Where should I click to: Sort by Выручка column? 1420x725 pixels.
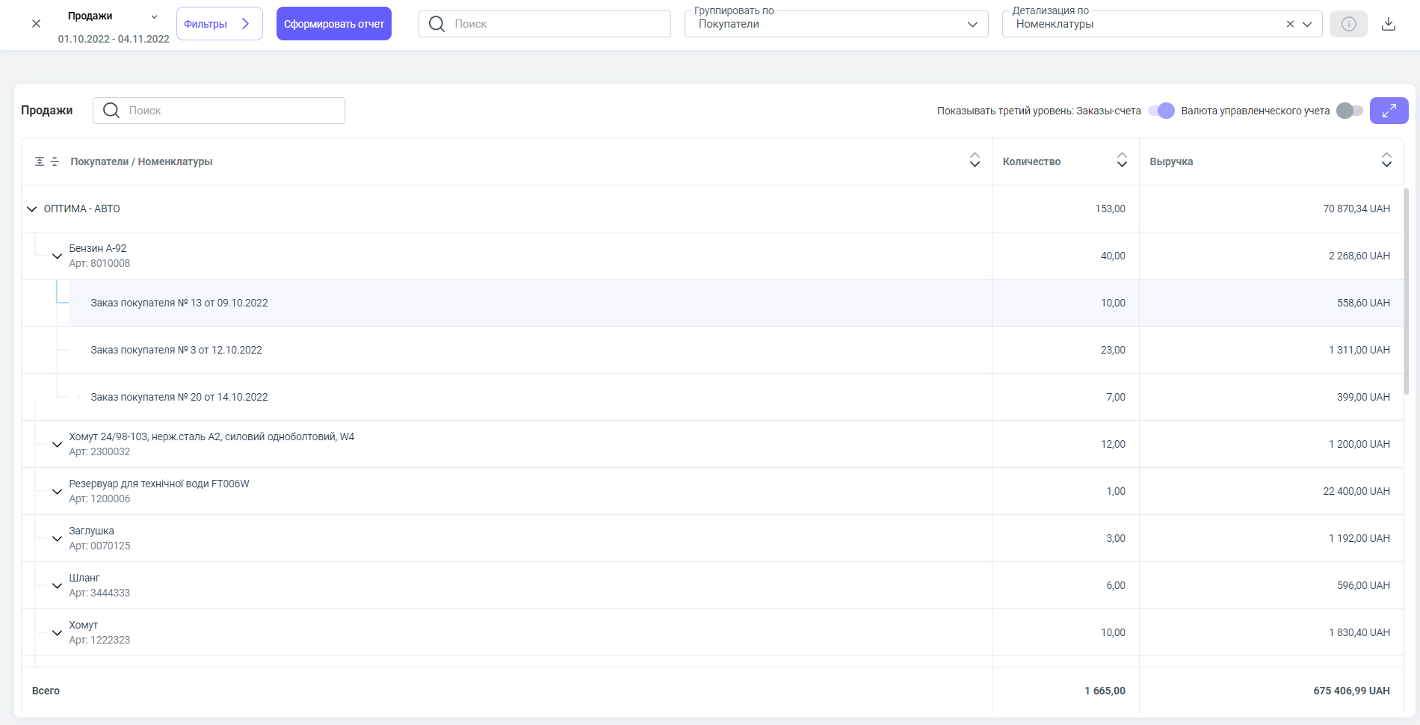pos(1386,160)
